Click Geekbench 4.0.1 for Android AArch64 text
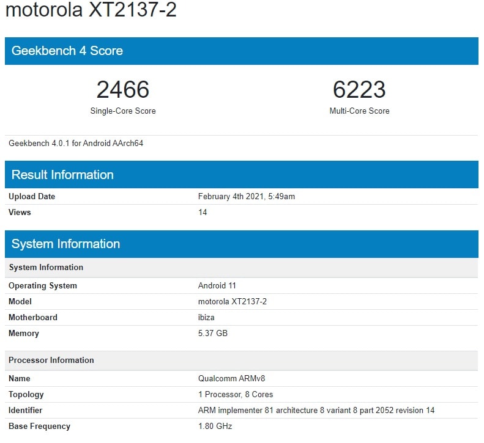The width and height of the screenshot is (484, 443). [x=76, y=144]
